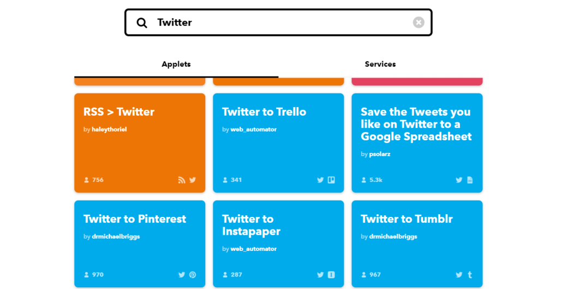562x289 pixels.
Task: Click the Instapaper icon on the card
Action: (331, 275)
